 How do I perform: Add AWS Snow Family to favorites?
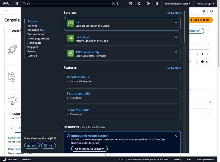pos(176,52)
